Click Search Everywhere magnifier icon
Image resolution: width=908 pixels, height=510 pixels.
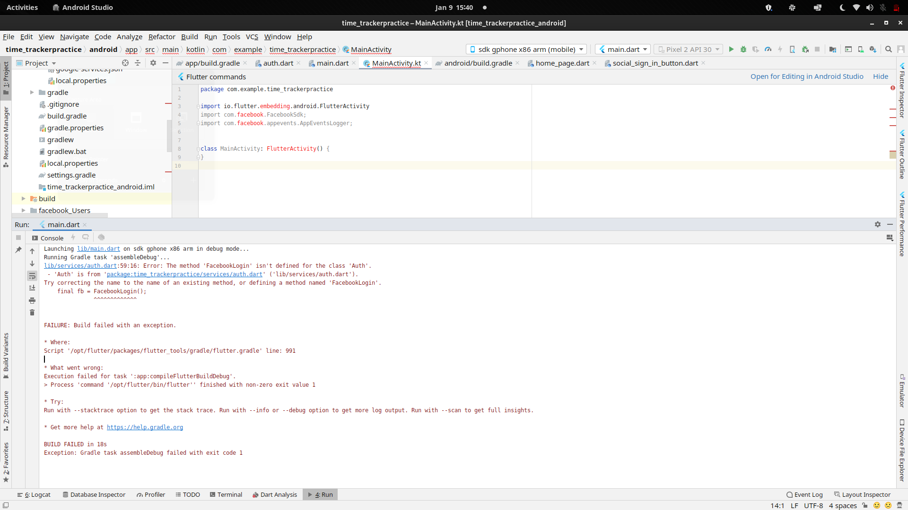(x=889, y=49)
